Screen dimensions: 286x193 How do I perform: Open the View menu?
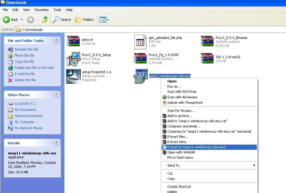point(26,10)
